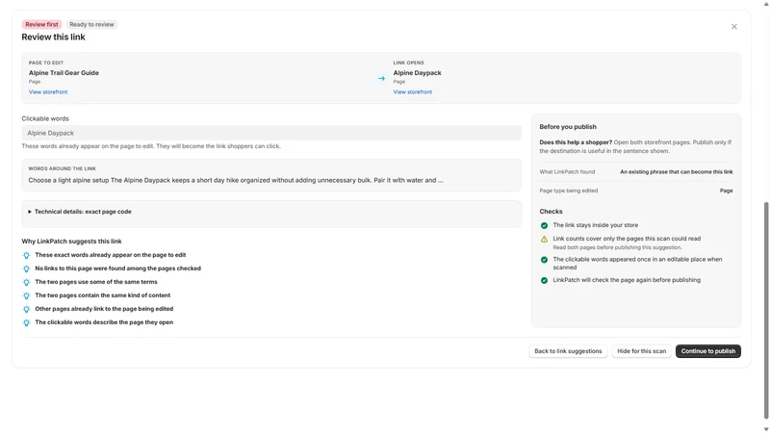Click 'Alpine Daypack' link opens title
The width and height of the screenshot is (770, 433).
point(417,73)
